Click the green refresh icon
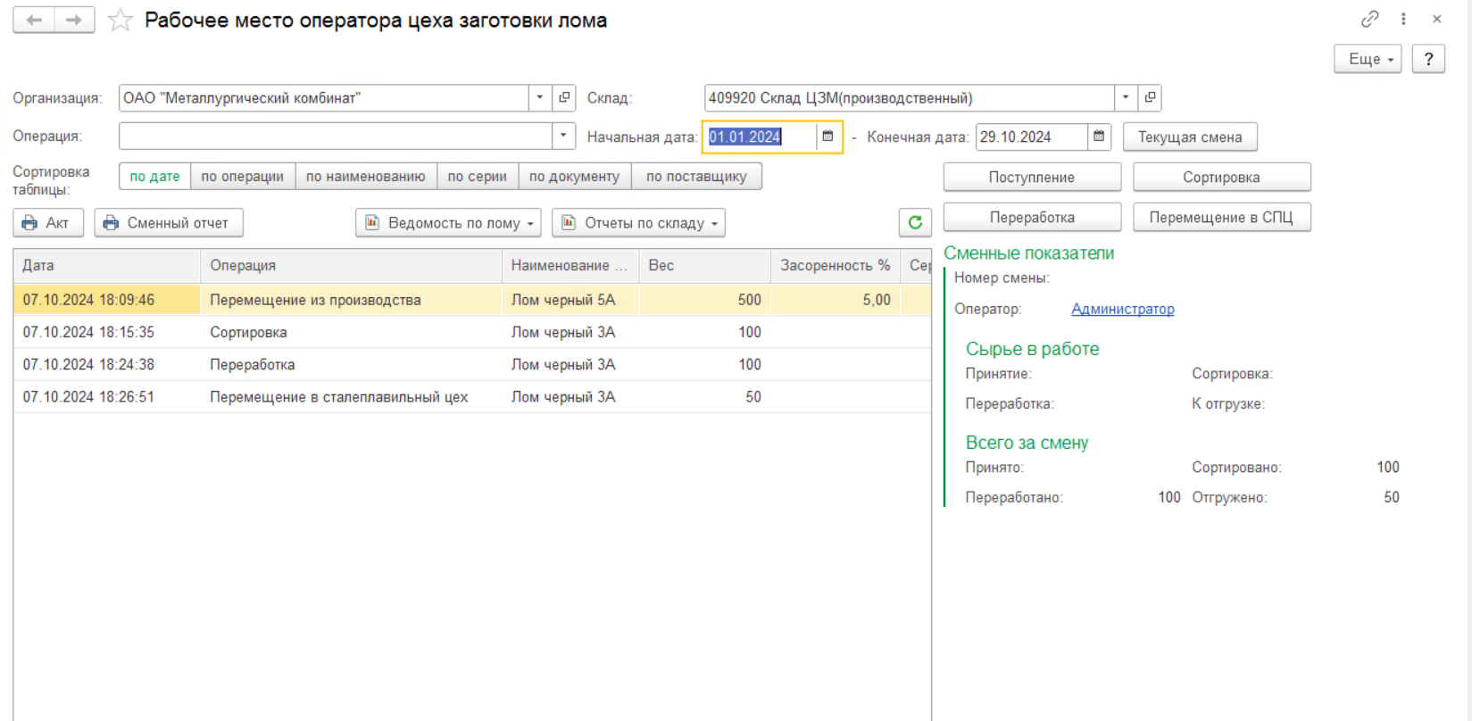 pyautogui.click(x=915, y=222)
